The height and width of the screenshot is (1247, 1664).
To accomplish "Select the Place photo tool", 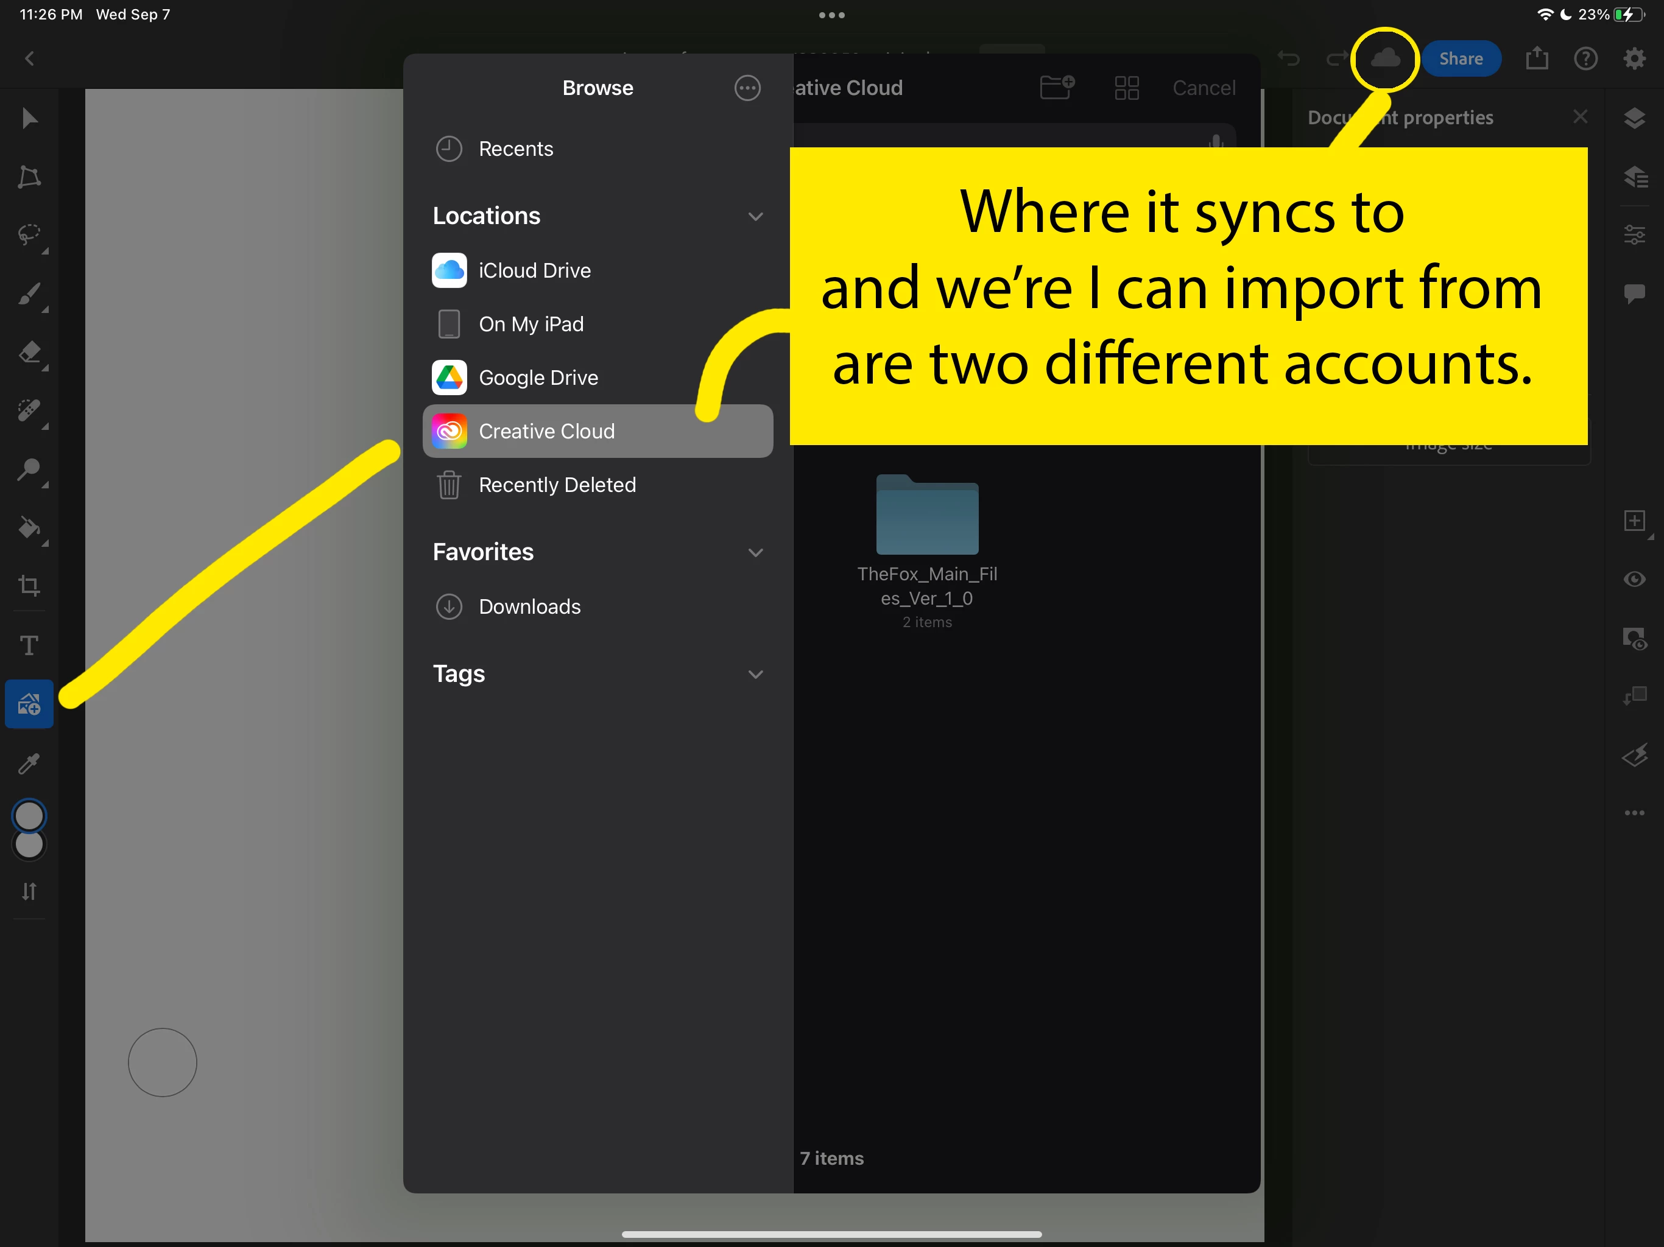I will 29,704.
